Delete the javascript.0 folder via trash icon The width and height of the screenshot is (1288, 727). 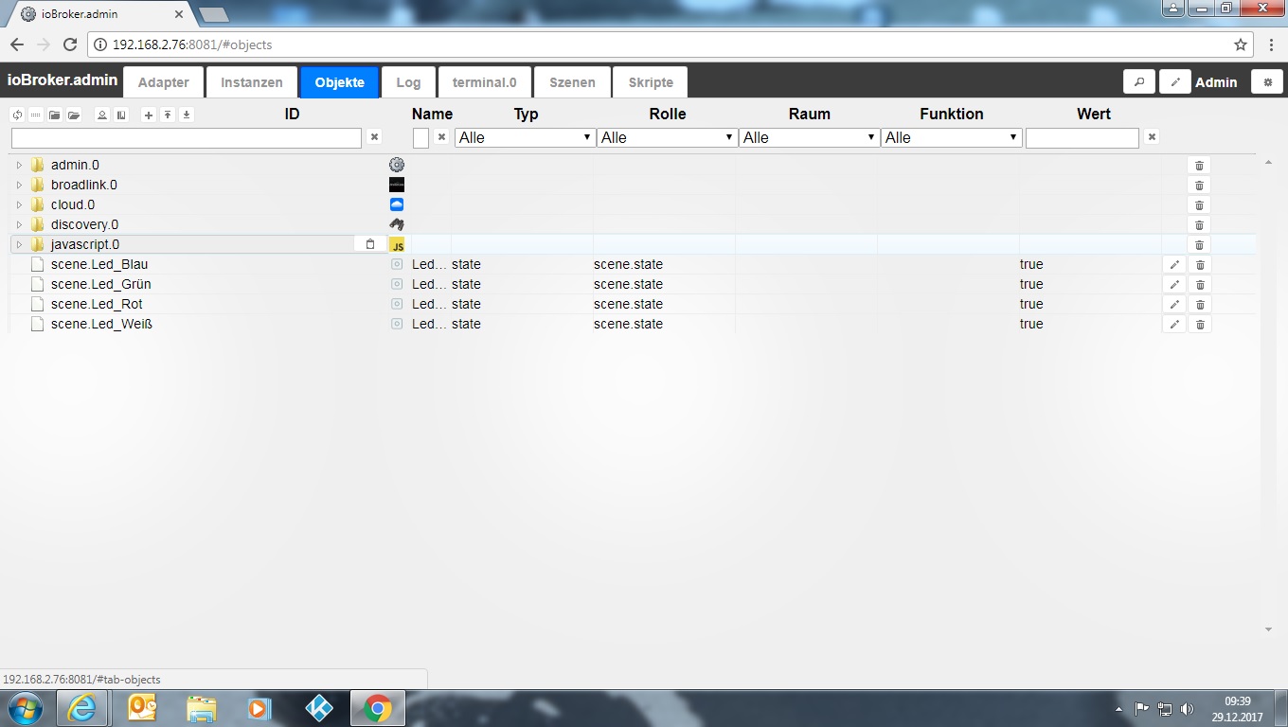coord(1200,245)
